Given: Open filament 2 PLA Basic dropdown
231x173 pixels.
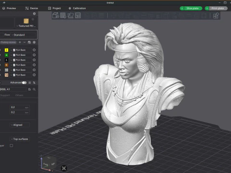Looking at the screenshot, I should pyautogui.click(x=21, y=50).
